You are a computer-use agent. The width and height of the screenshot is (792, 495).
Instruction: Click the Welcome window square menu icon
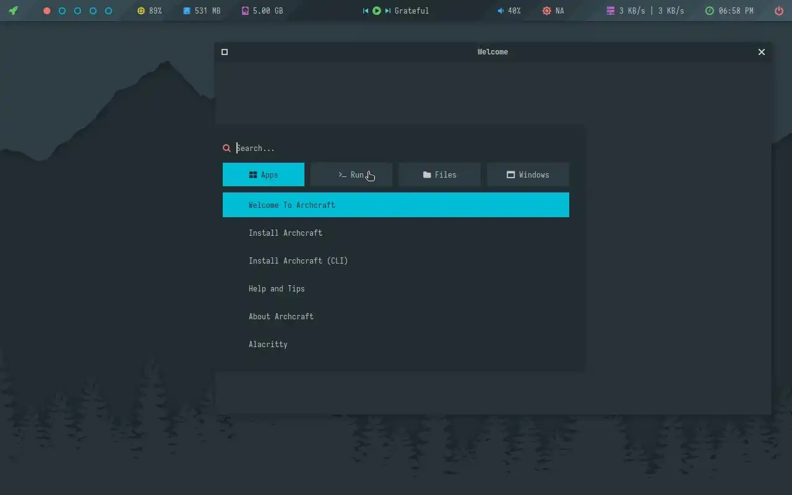click(x=225, y=52)
